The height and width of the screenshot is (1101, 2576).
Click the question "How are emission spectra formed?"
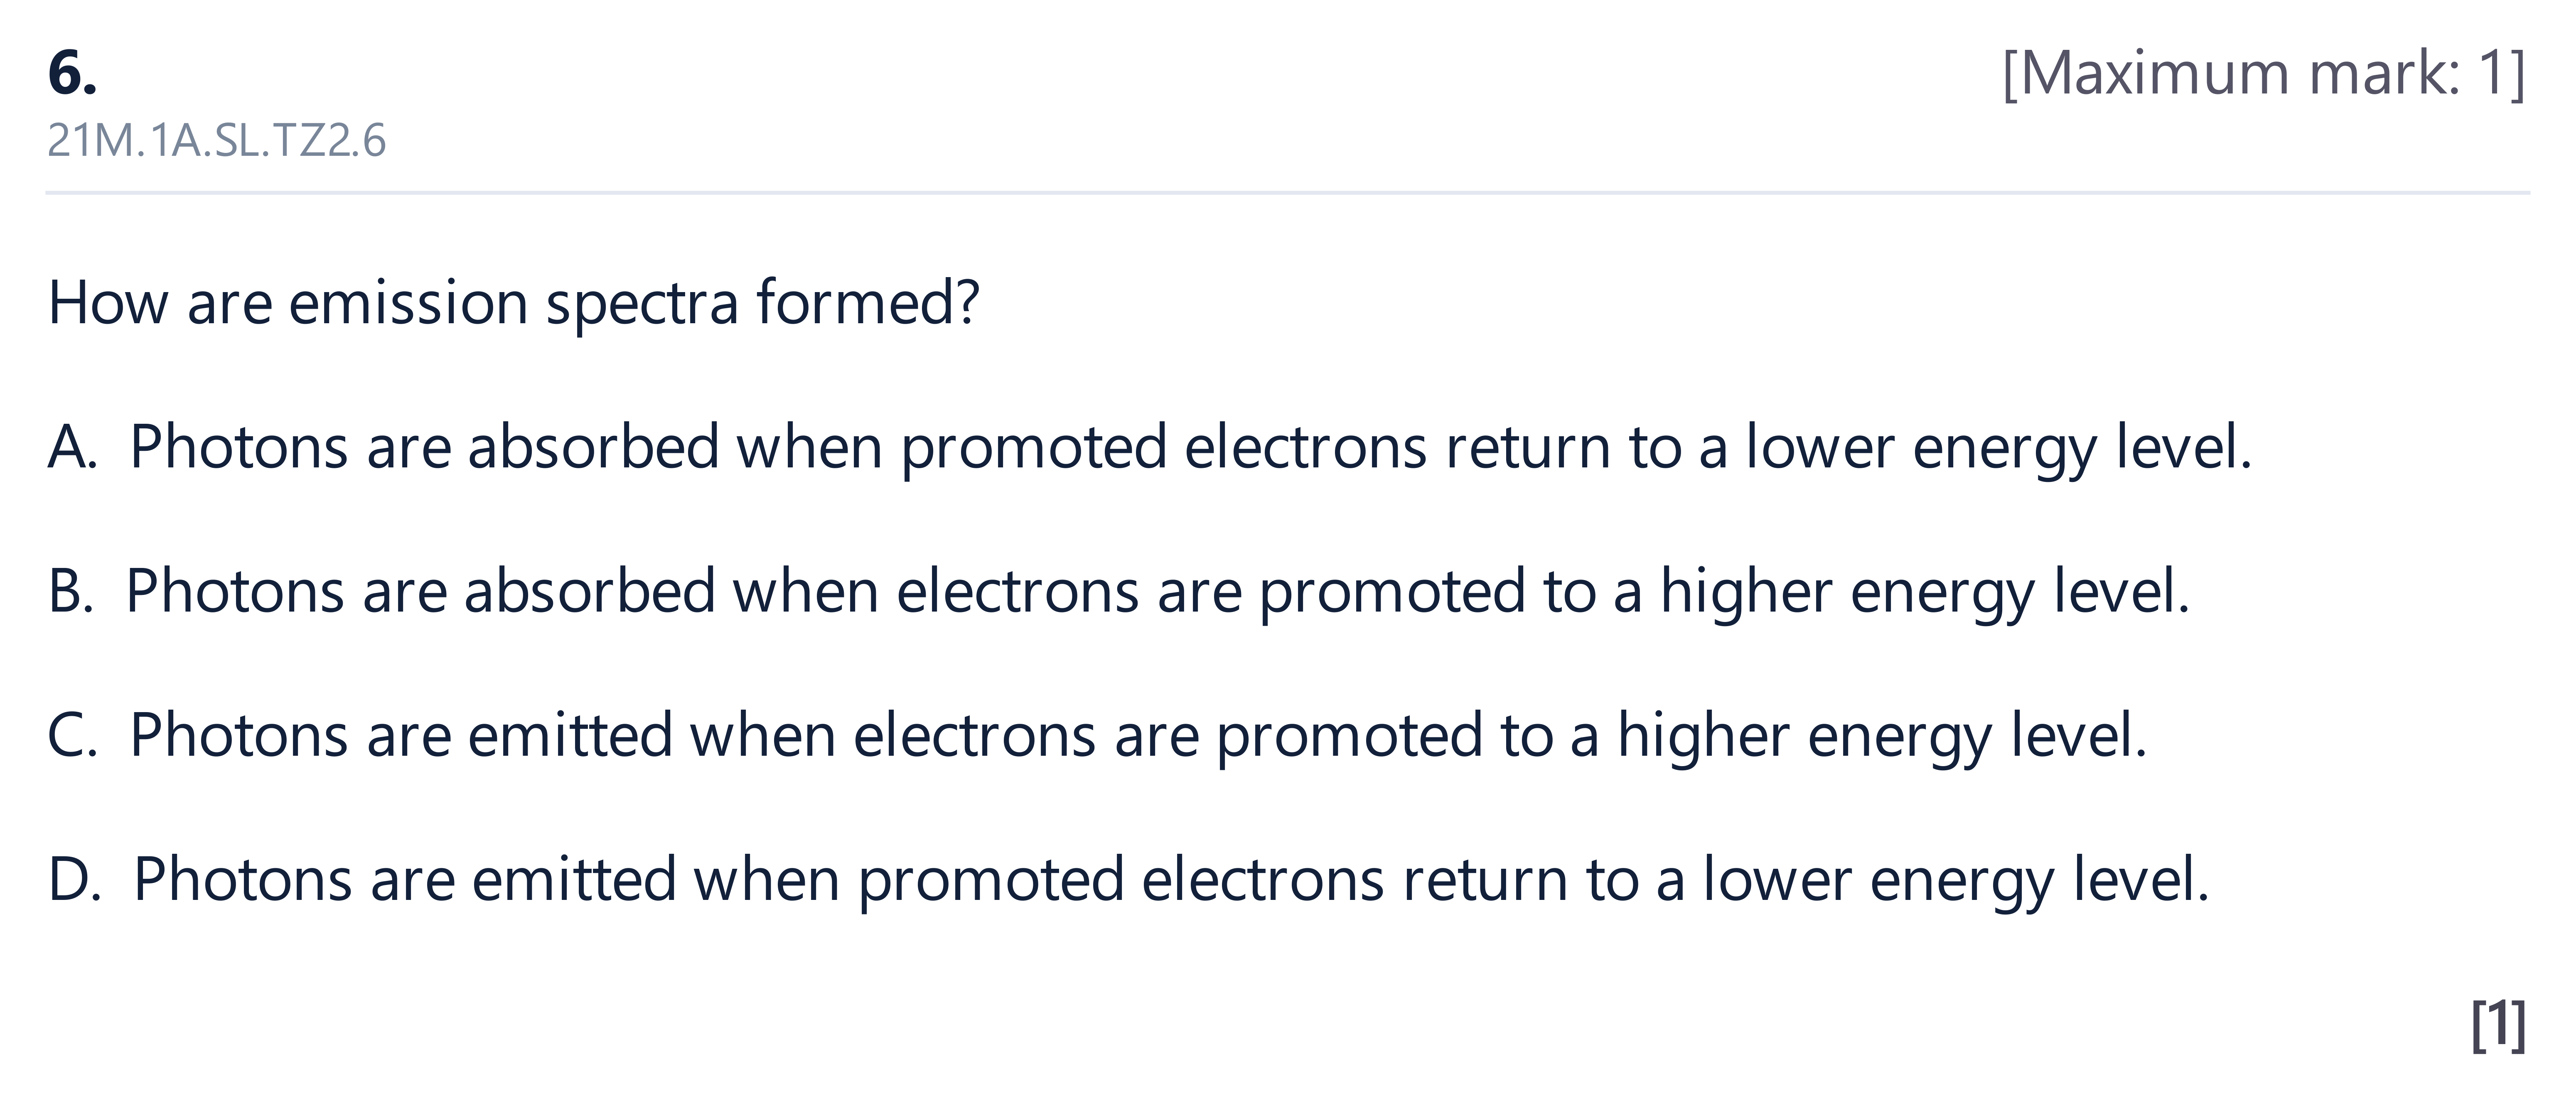point(514,302)
